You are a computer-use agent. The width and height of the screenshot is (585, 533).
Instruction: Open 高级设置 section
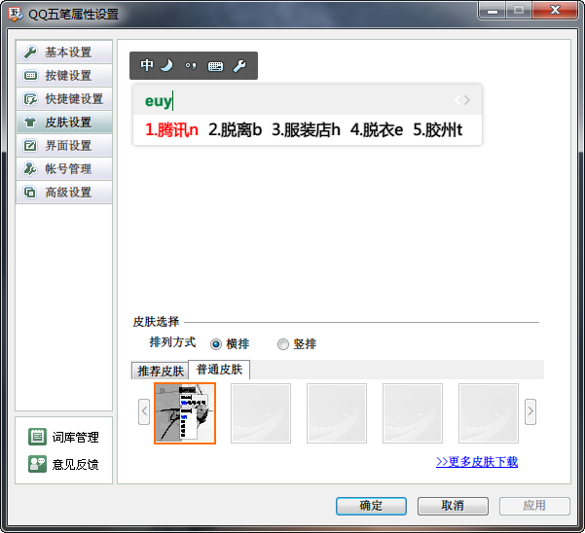(64, 193)
